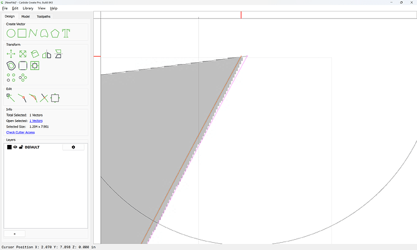Click the Move transform tool
Viewport: 417px width, 250px height.
coord(11,54)
